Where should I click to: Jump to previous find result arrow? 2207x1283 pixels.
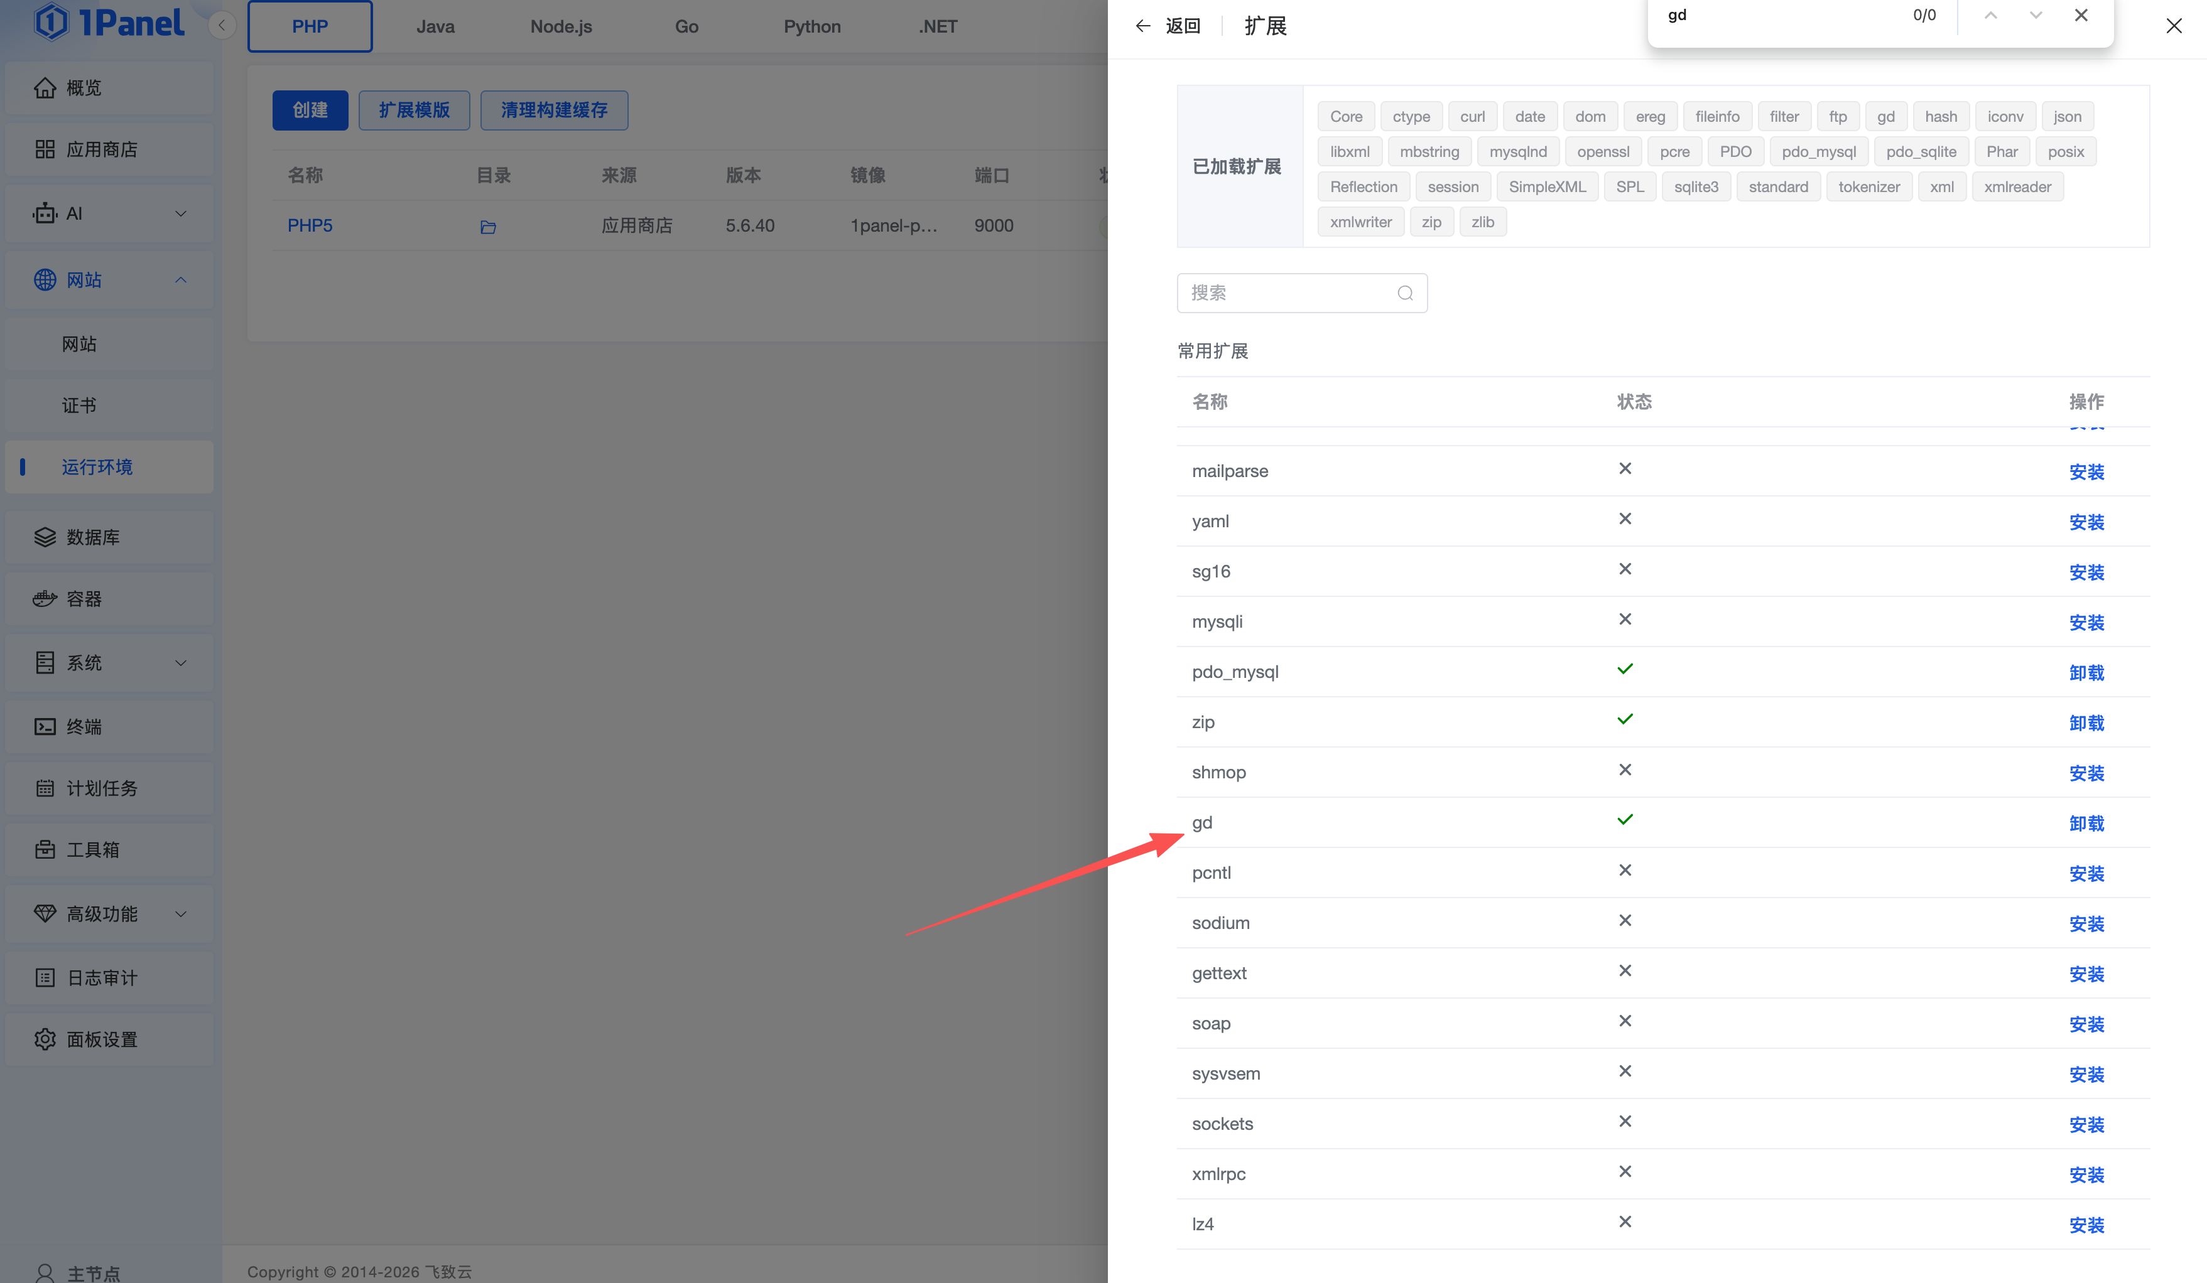click(x=1991, y=16)
